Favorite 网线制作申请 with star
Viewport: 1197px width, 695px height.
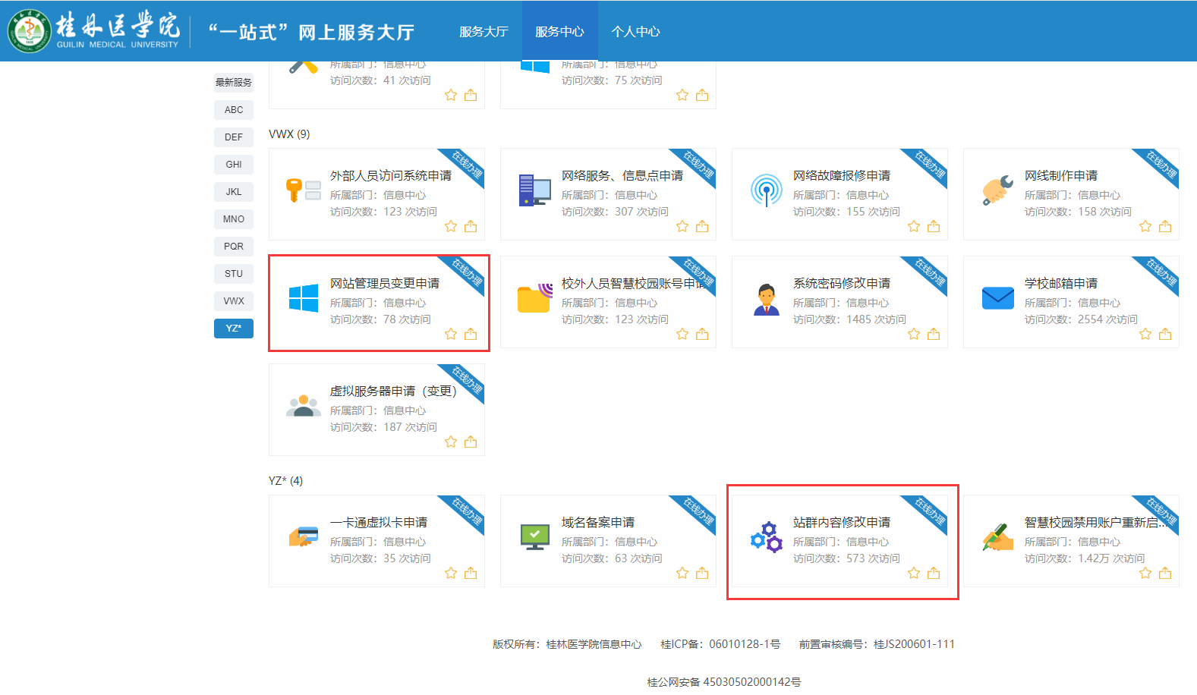pos(1145,226)
